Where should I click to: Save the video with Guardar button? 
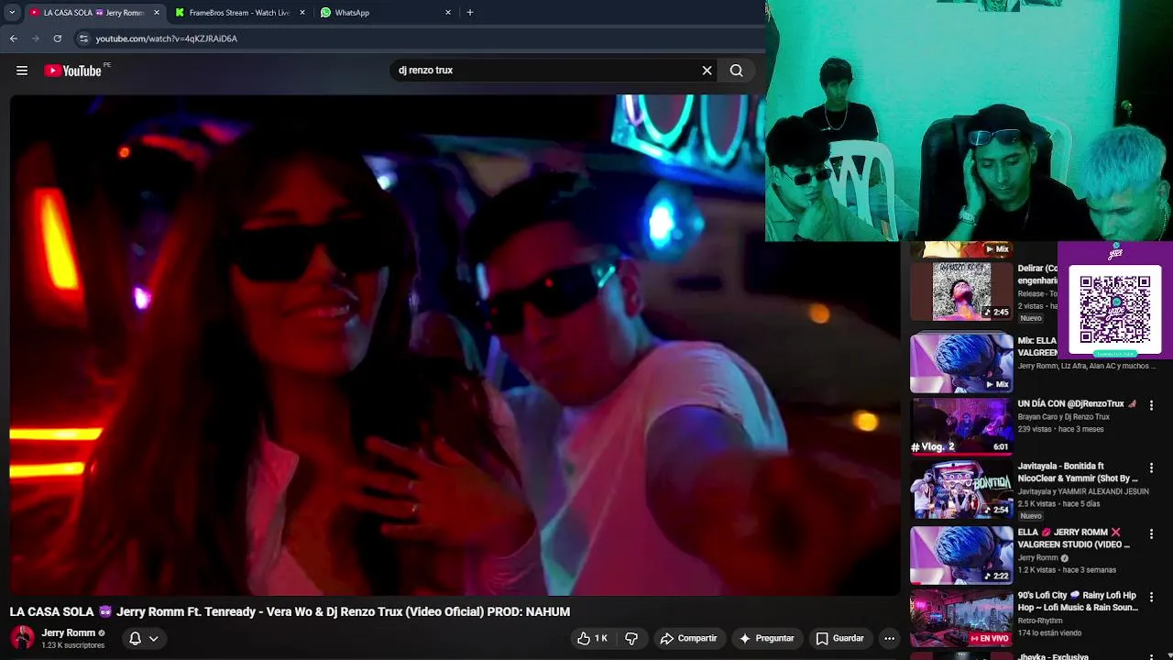pyautogui.click(x=840, y=638)
